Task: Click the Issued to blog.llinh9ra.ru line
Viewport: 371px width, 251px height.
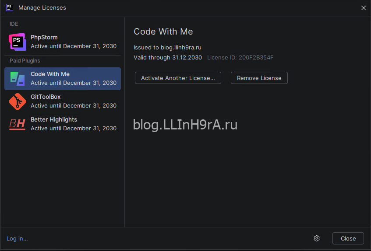Action: click(x=167, y=48)
